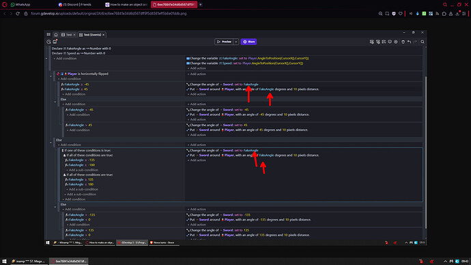
Task: Collapse the topmost event with its arrow
Action: point(46,58)
